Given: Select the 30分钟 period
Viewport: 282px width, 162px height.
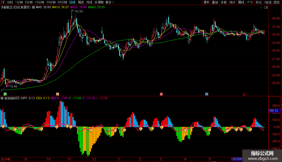Looking at the screenshot, I should click(51, 2).
